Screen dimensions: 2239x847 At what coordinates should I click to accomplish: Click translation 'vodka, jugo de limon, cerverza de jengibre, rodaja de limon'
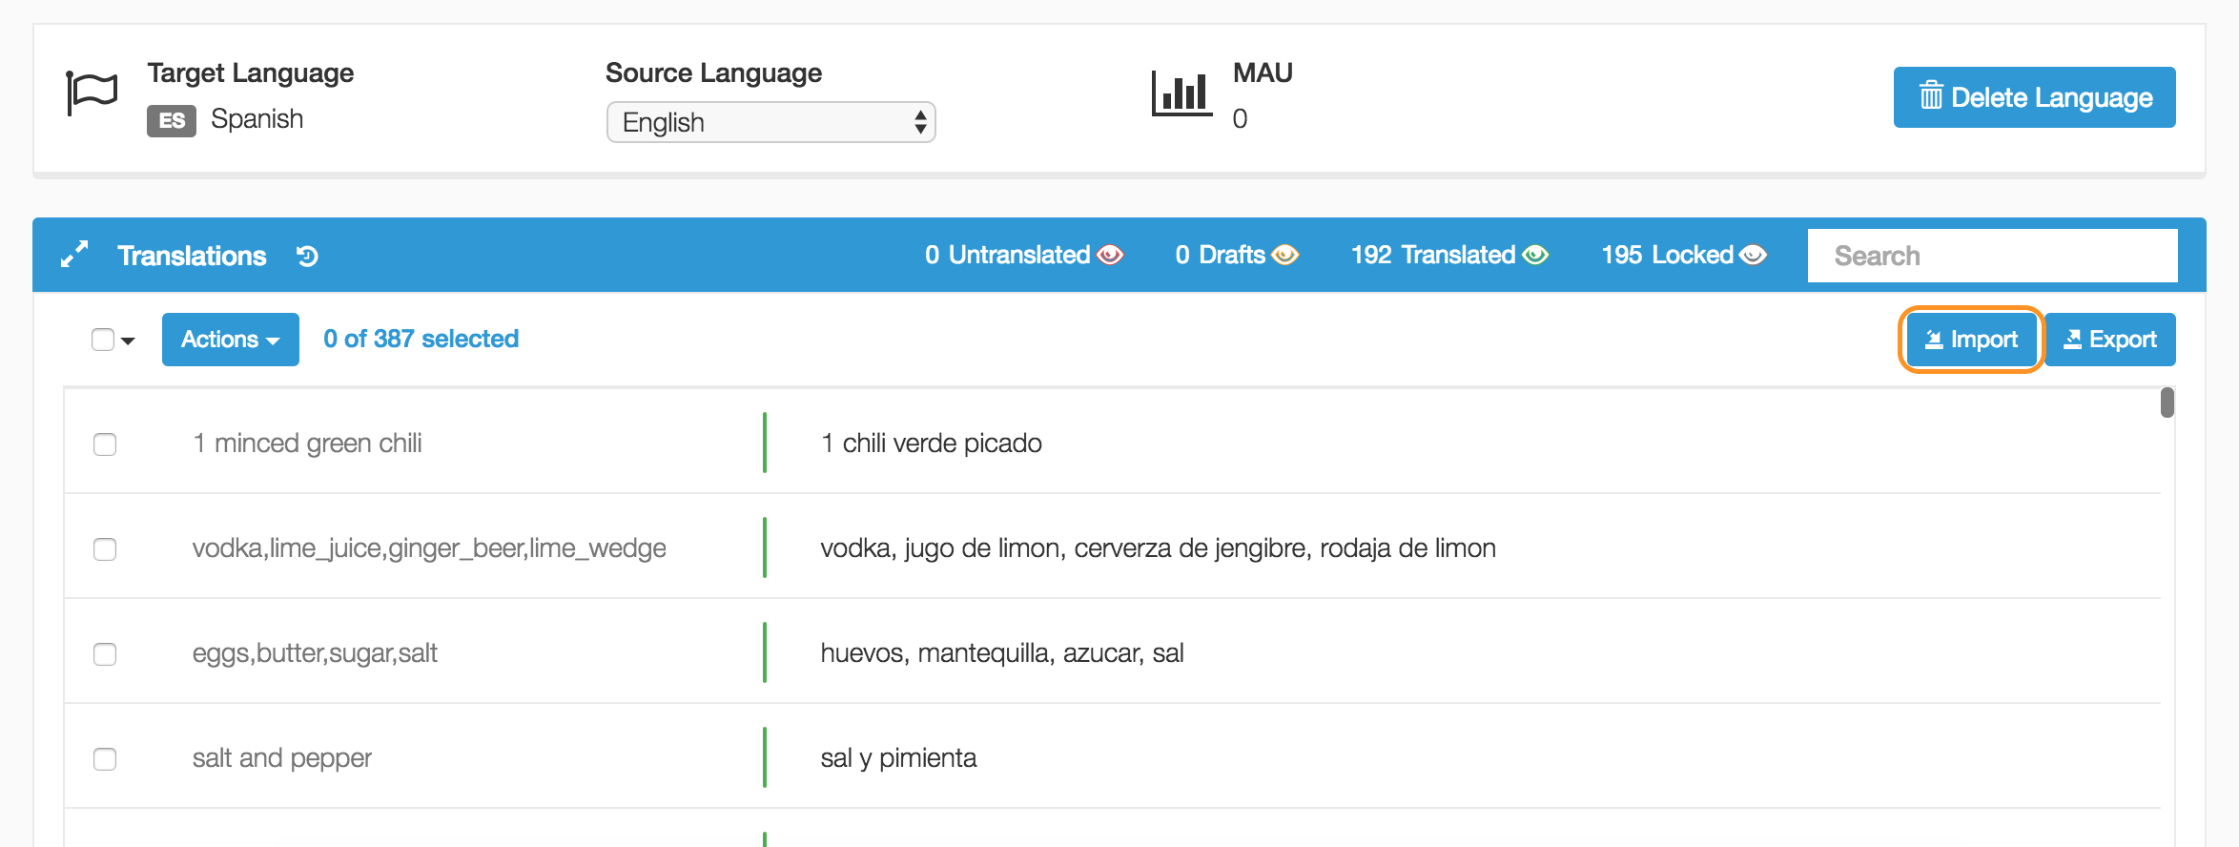tap(1159, 548)
